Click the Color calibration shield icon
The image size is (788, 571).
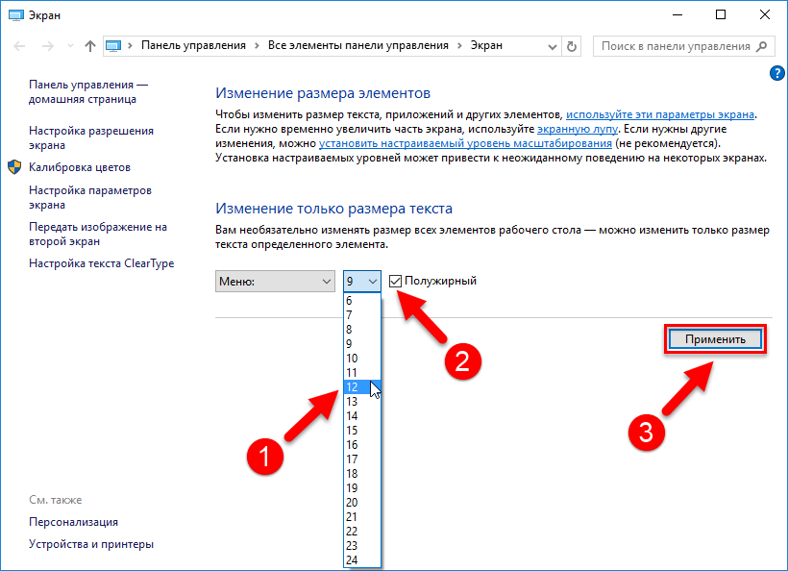[x=15, y=167]
